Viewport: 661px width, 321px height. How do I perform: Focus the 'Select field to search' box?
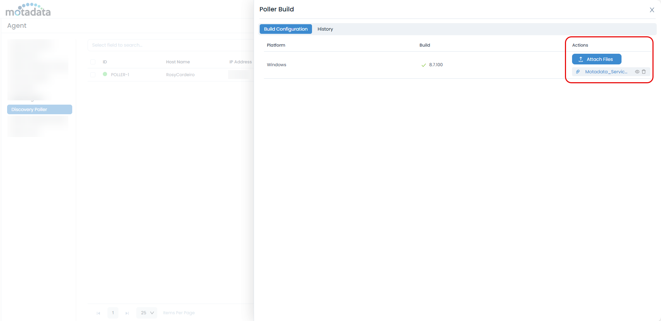pos(171,45)
